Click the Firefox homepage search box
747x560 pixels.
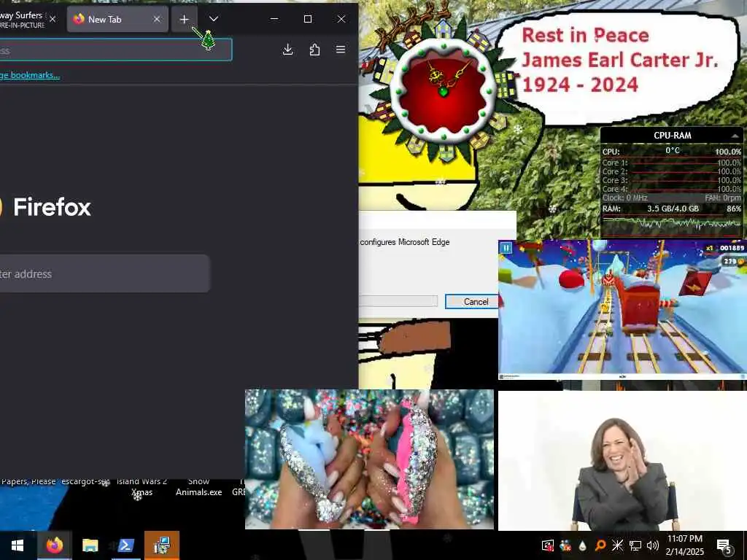click(104, 274)
